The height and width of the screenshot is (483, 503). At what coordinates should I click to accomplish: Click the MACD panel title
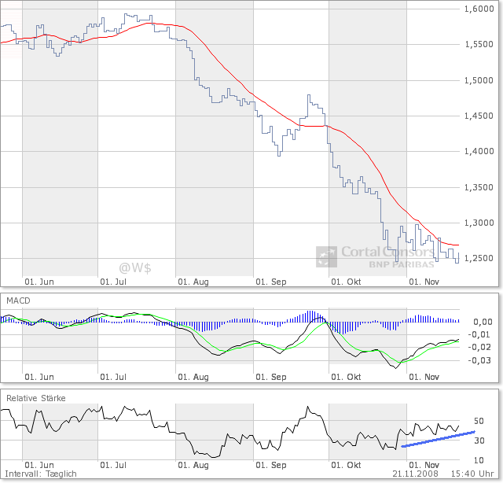18,301
